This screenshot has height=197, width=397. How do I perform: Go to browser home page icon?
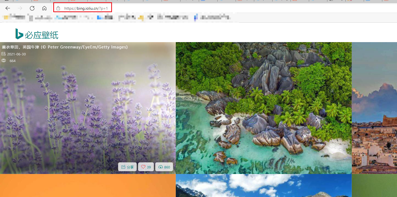coord(44,8)
